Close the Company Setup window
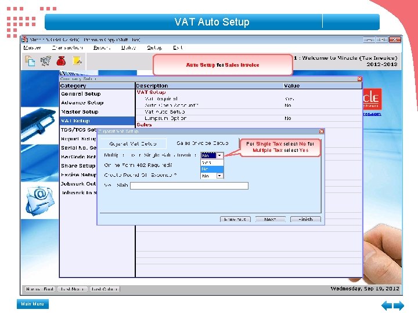Screen dimensions: 418x313 tap(359, 79)
